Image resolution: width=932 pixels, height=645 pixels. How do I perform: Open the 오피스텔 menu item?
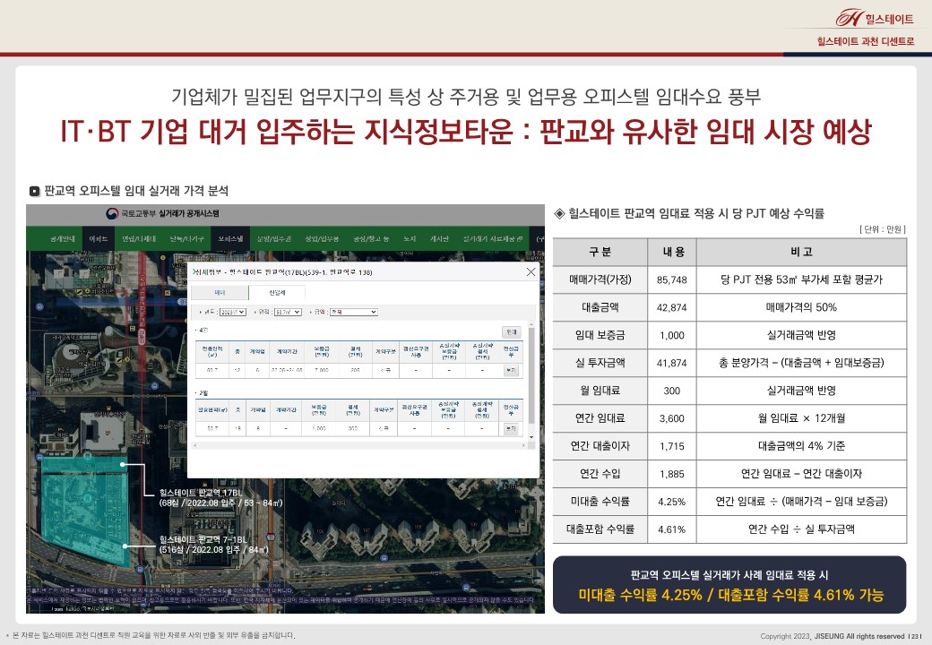point(229,239)
